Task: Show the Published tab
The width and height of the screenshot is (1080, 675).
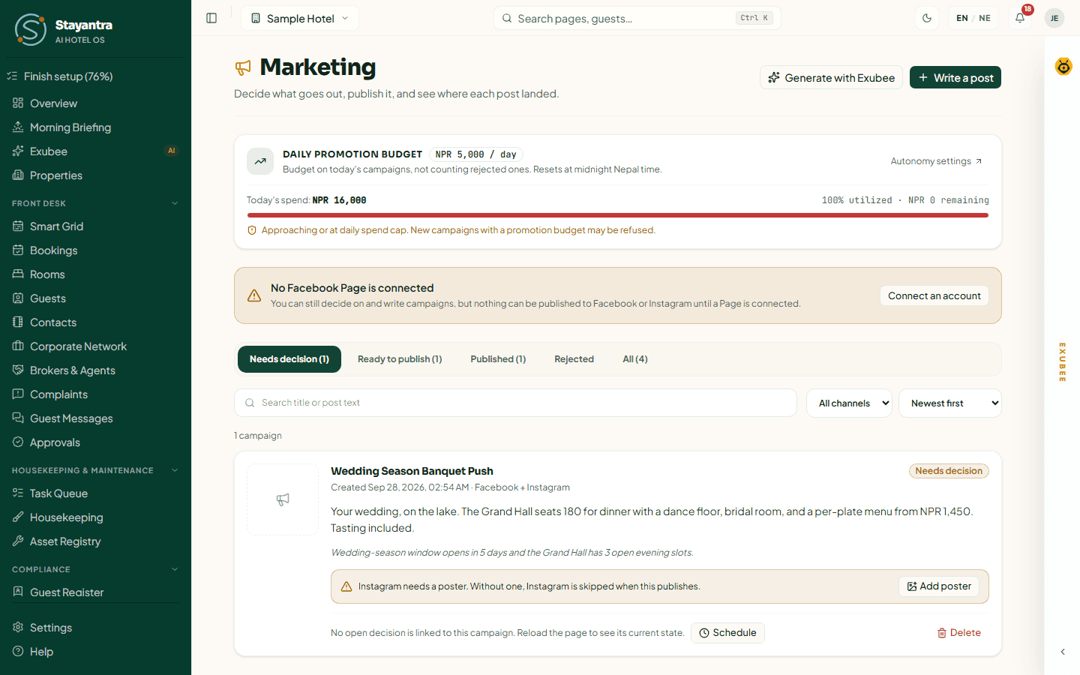Action: point(498,359)
